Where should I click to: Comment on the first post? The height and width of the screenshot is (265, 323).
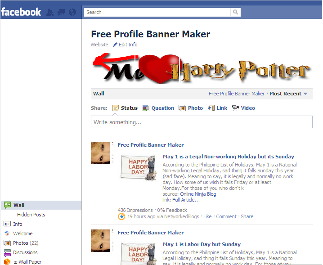[x=226, y=216]
